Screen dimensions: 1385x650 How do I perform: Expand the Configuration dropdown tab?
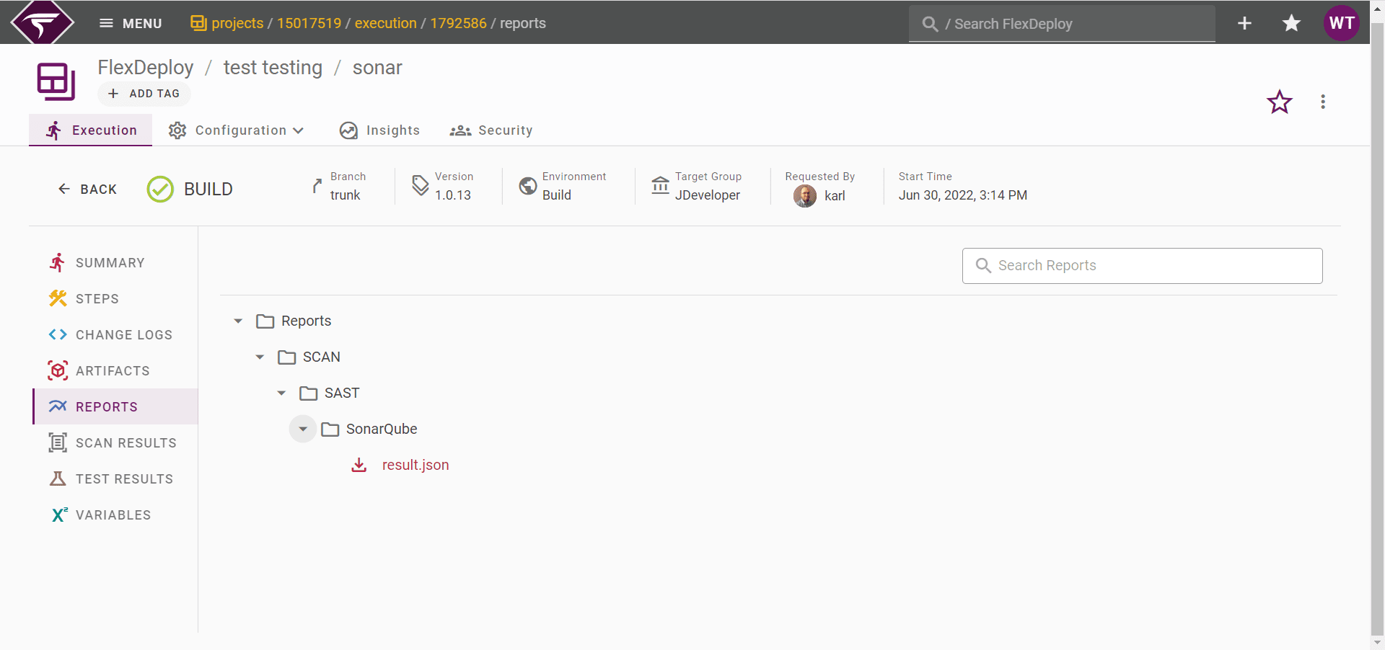236,130
